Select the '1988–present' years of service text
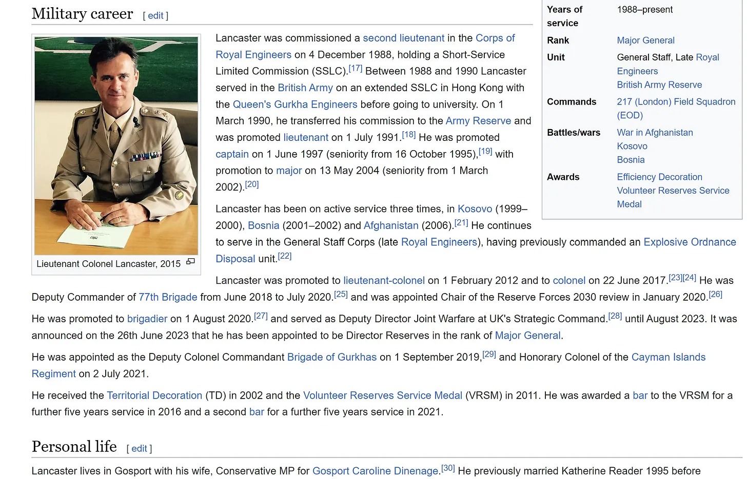Image resolution: width=747 pixels, height=479 pixels. click(644, 10)
